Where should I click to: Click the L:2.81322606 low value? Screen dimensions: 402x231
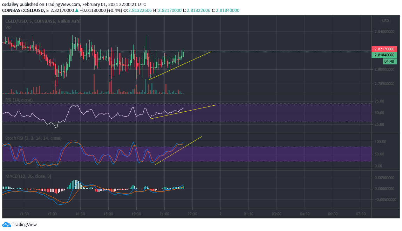(x=196, y=10)
